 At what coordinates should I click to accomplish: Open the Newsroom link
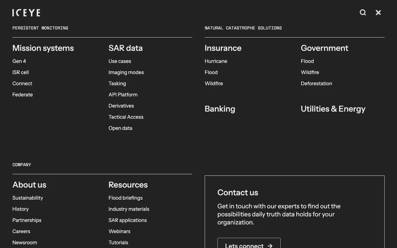click(x=25, y=242)
